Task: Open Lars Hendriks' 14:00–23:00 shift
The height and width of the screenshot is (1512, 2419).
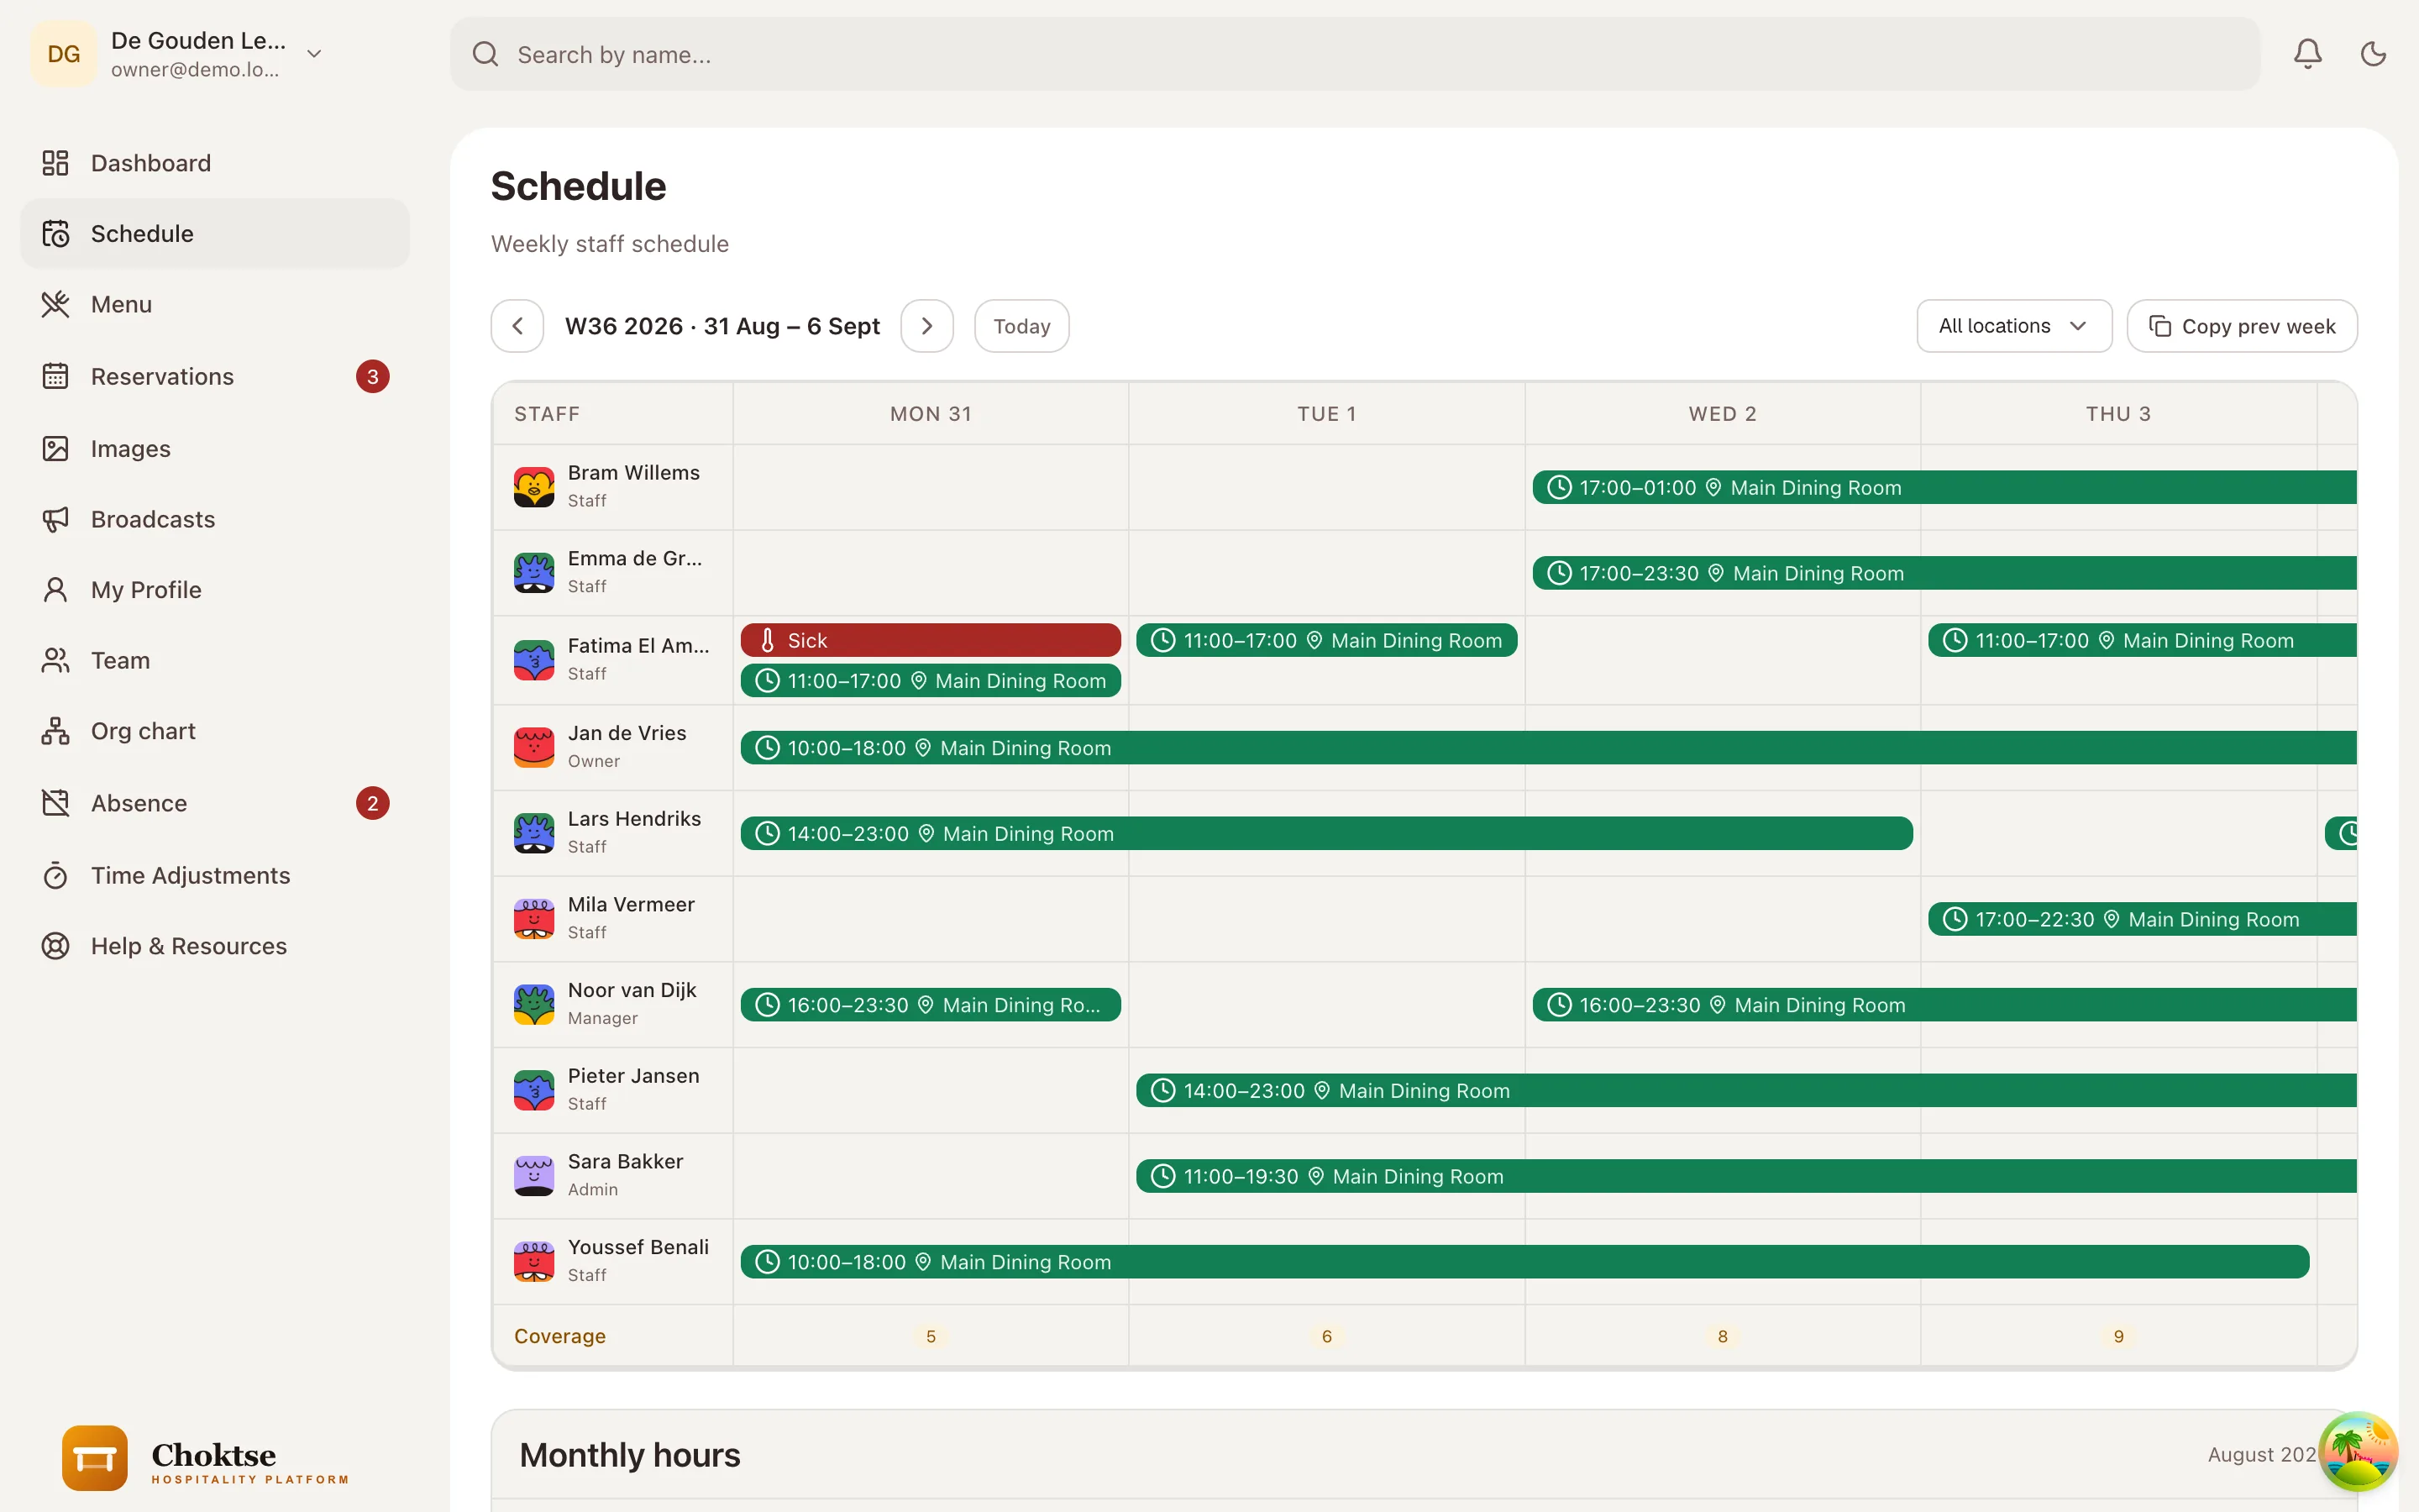Action: point(1326,833)
